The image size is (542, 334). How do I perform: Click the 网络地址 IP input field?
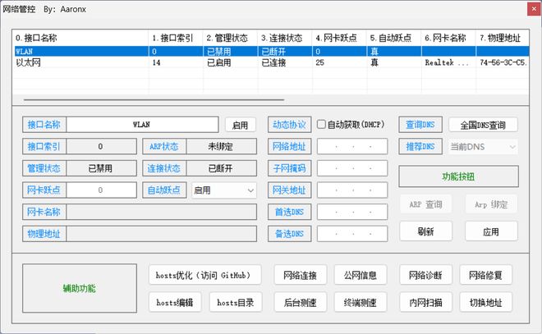[x=352, y=146]
